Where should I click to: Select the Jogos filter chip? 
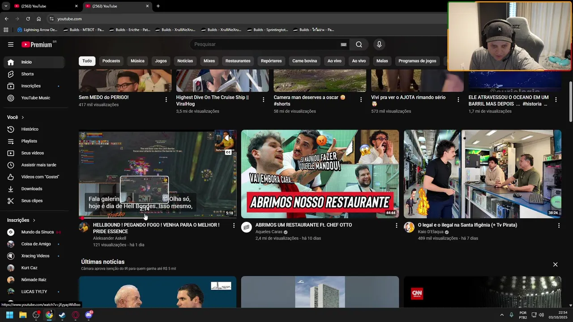[x=161, y=61]
